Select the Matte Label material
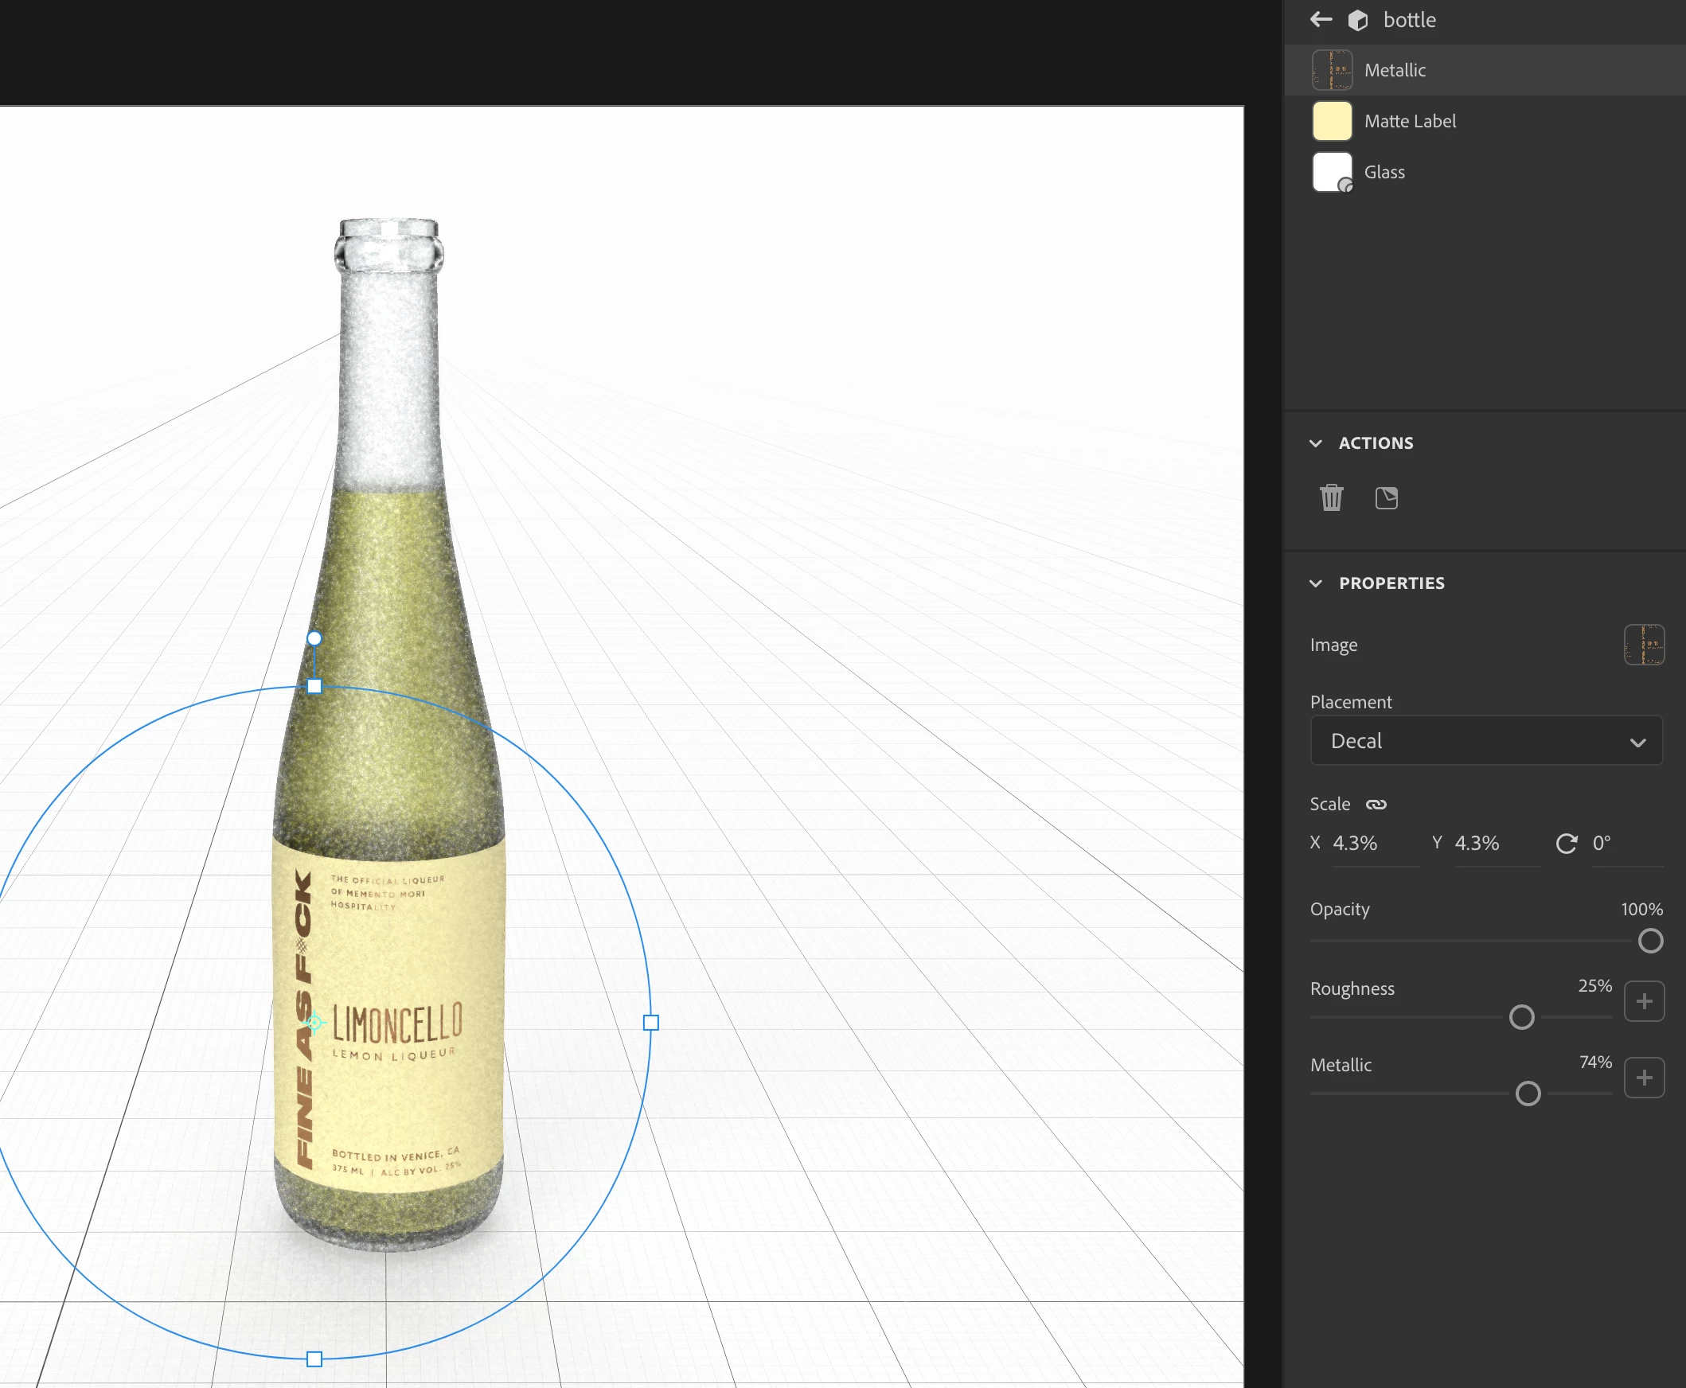Screen dimensions: 1686x1388 [x=1409, y=122]
